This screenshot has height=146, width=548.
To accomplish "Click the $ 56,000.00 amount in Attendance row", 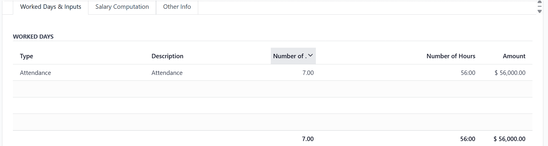I will tap(510, 73).
